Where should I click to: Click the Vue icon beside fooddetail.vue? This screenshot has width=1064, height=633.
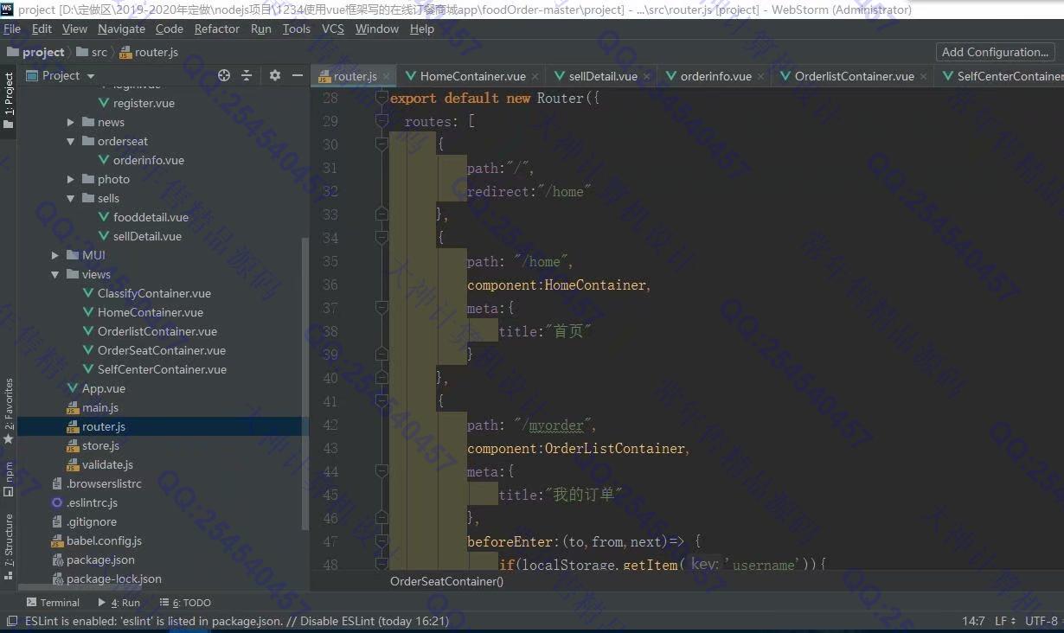pyautogui.click(x=104, y=217)
